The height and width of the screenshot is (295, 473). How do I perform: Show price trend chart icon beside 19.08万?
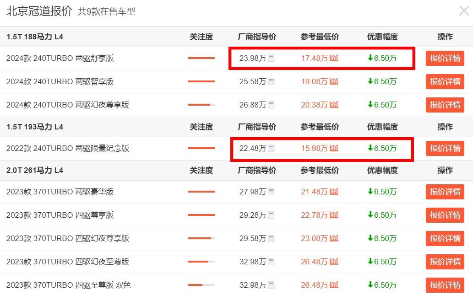[x=334, y=81]
